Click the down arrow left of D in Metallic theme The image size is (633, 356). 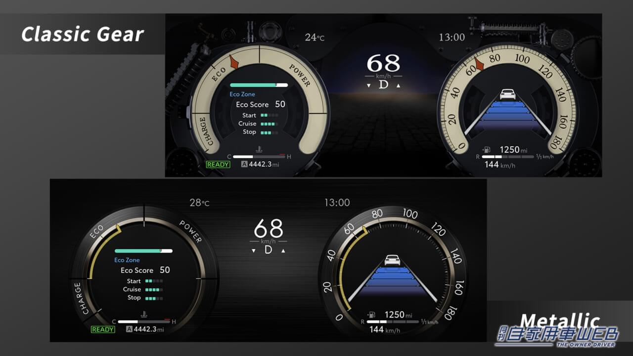(x=254, y=251)
